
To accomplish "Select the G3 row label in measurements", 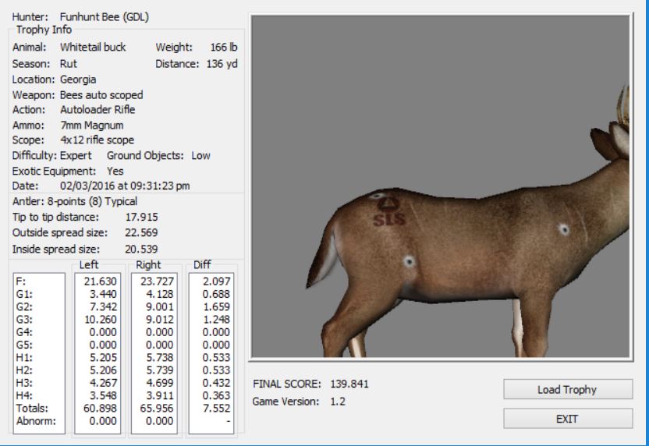I will tap(25, 319).
